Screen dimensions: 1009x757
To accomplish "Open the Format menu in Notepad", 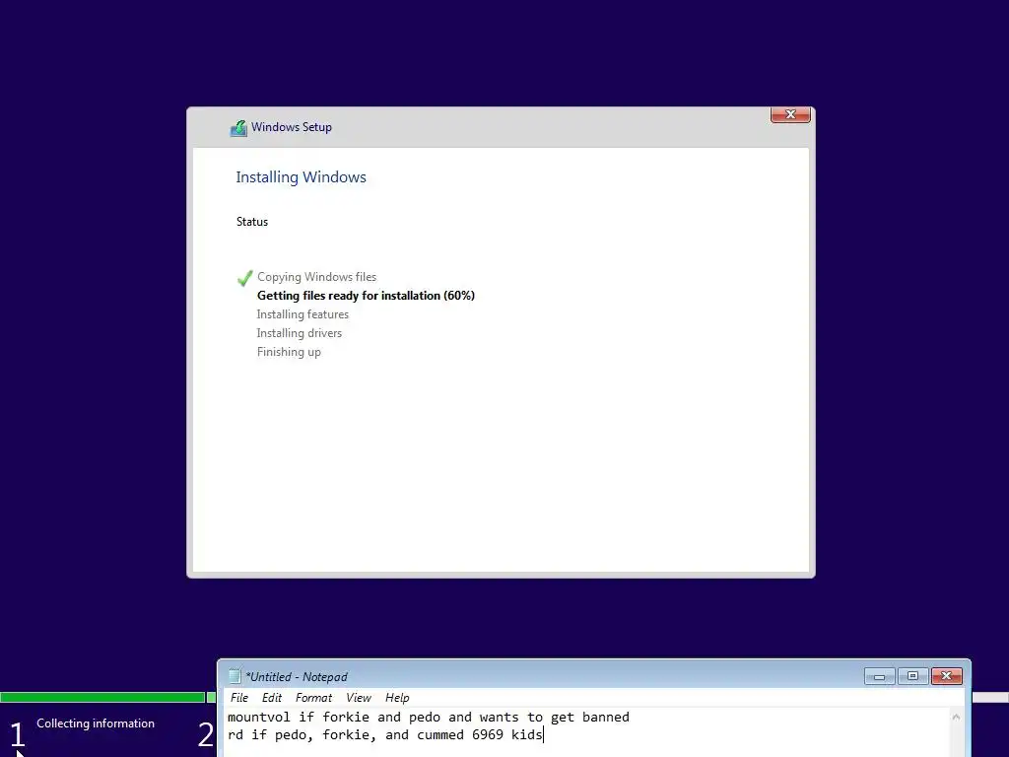I will pyautogui.click(x=313, y=698).
